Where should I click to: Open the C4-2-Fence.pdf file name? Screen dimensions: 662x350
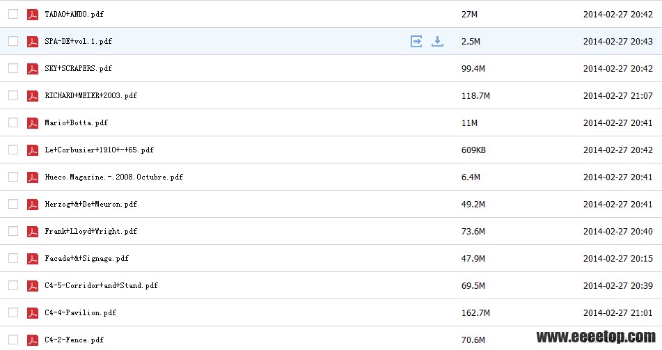74,340
